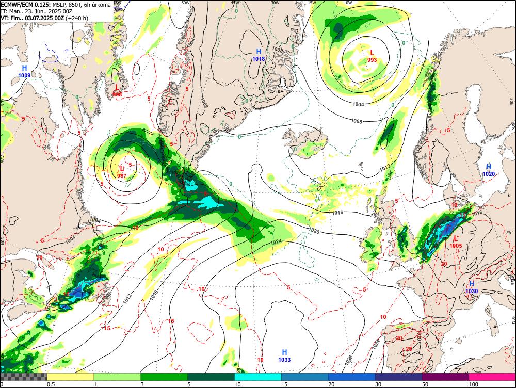
Task: Select the high pressure label 'H 1020'
Action: tap(489, 170)
